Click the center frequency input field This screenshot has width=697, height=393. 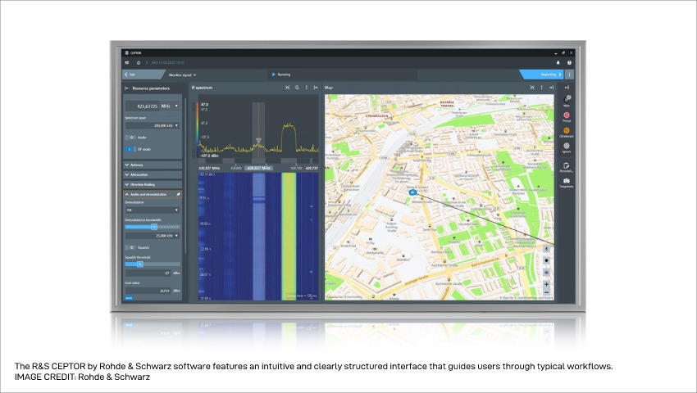(x=143, y=106)
